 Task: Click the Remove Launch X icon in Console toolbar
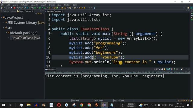tap(157, 69)
